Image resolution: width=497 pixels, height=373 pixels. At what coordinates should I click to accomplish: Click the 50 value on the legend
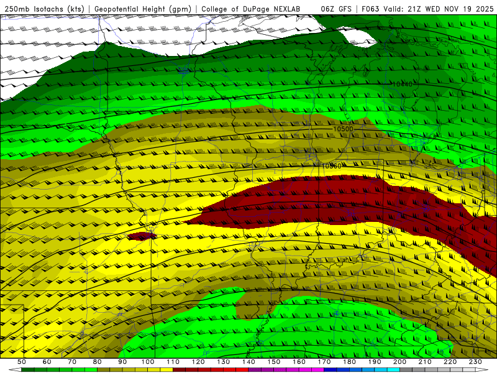21,362
